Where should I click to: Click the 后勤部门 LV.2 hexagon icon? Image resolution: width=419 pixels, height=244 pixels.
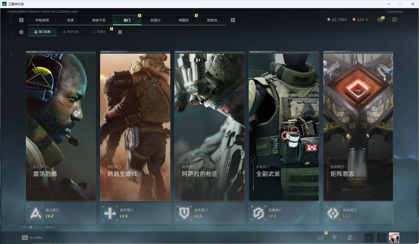259,213
